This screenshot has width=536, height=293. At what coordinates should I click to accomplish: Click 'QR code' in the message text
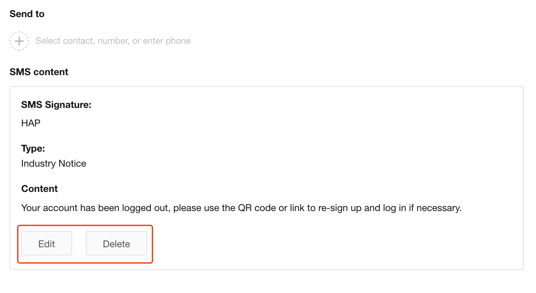[x=257, y=208]
